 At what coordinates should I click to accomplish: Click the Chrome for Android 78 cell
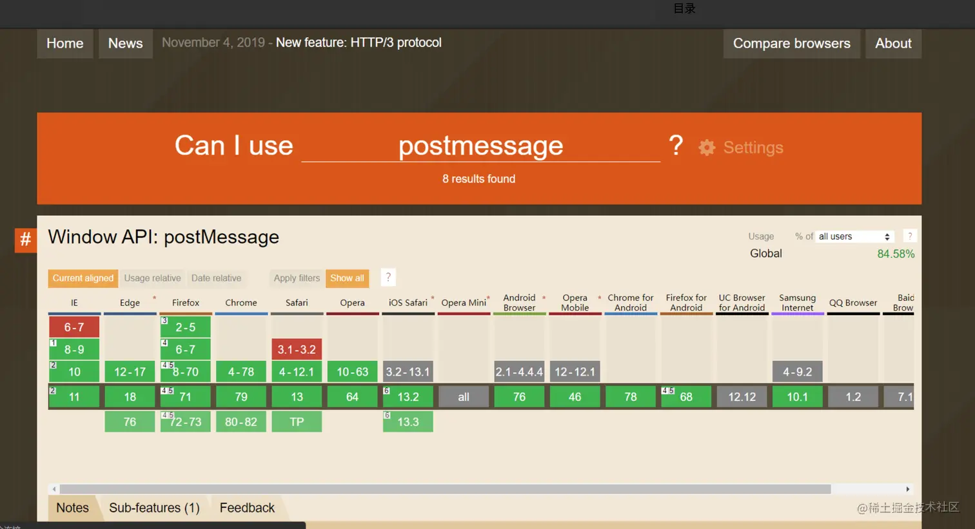coord(631,397)
